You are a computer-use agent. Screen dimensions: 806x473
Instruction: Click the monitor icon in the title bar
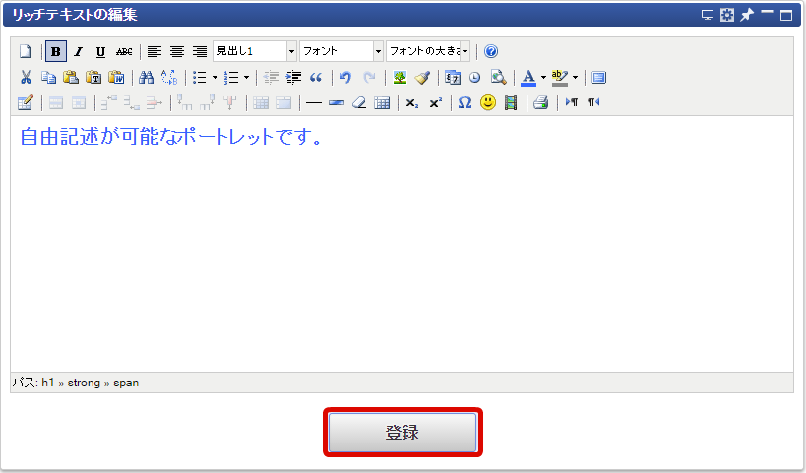coord(708,15)
